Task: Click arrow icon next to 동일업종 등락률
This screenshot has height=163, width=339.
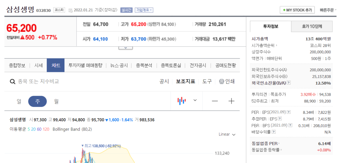Action: [281, 150]
